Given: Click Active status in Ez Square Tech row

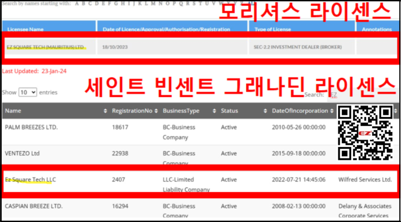Looking at the screenshot, I should (229, 180).
